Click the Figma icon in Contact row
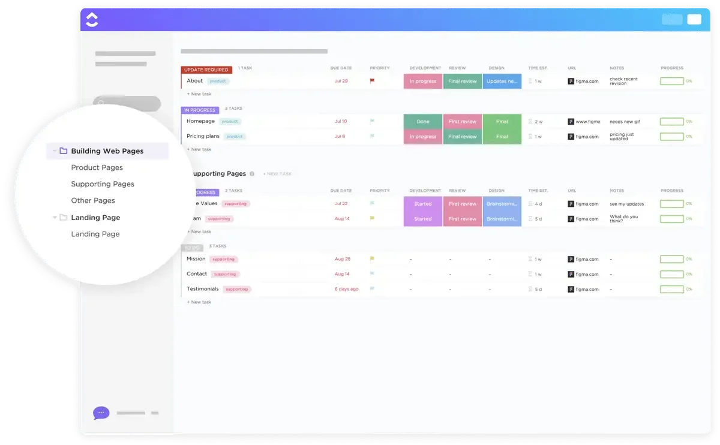720x445 pixels. tap(571, 274)
